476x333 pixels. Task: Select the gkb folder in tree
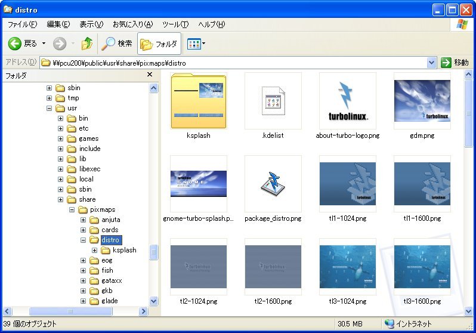click(107, 291)
